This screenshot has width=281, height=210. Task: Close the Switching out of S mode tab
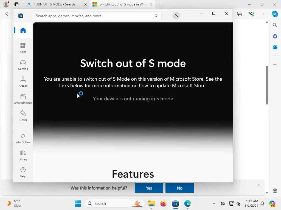[x=151, y=4]
